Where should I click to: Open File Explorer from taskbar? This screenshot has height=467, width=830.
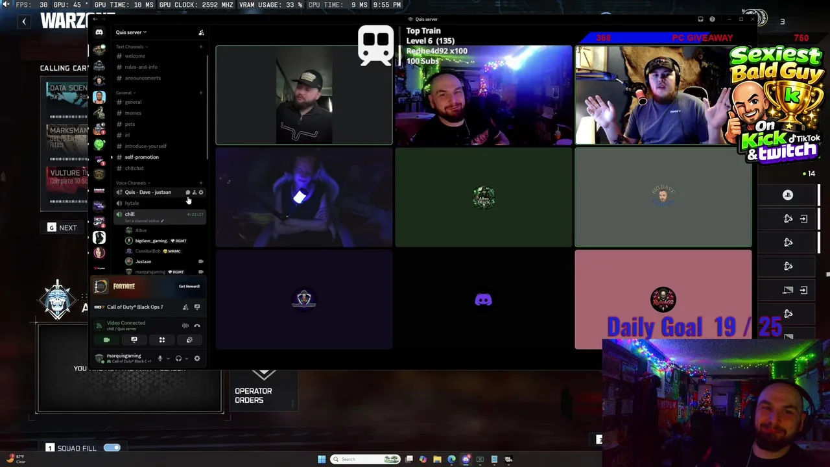click(x=438, y=459)
